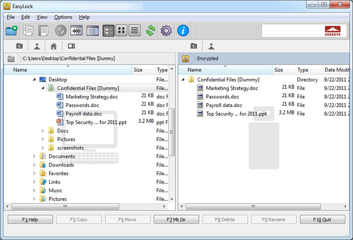Click the F5 Copy button
This screenshot has width=353, height=240.
pyautogui.click(x=79, y=220)
